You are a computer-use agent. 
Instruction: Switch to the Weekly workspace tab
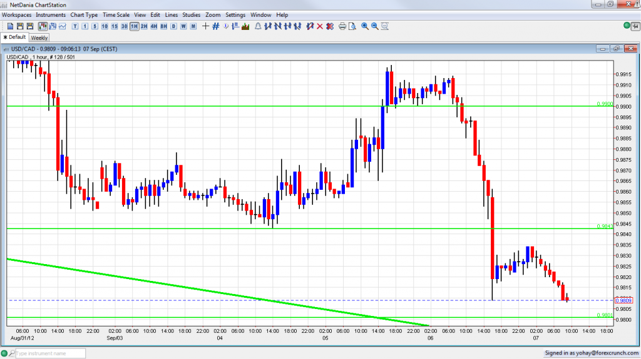[x=39, y=37]
